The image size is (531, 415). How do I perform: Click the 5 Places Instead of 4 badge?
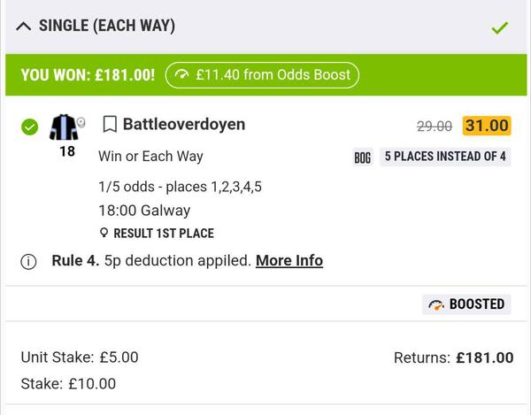click(445, 157)
